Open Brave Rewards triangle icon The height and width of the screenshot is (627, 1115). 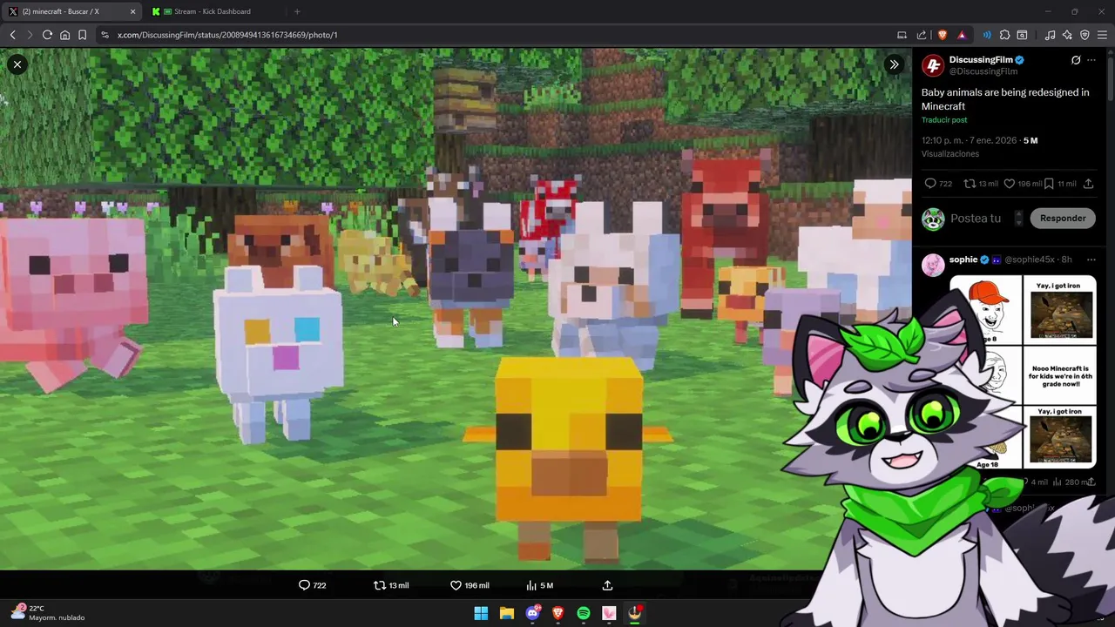[x=962, y=35]
